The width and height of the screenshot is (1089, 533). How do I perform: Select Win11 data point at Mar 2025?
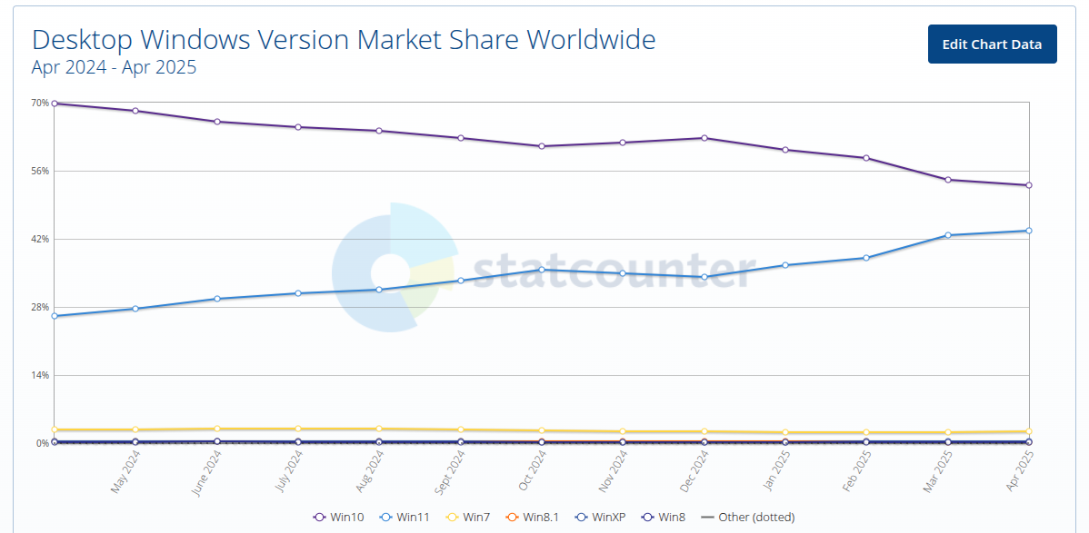(948, 235)
